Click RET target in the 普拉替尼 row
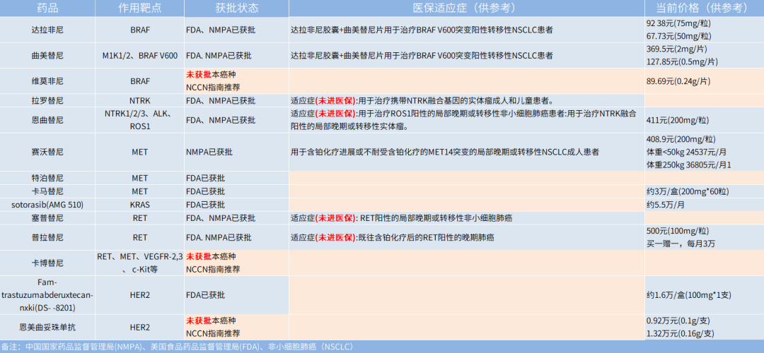Screen dimensions: 764x353 pos(140,237)
